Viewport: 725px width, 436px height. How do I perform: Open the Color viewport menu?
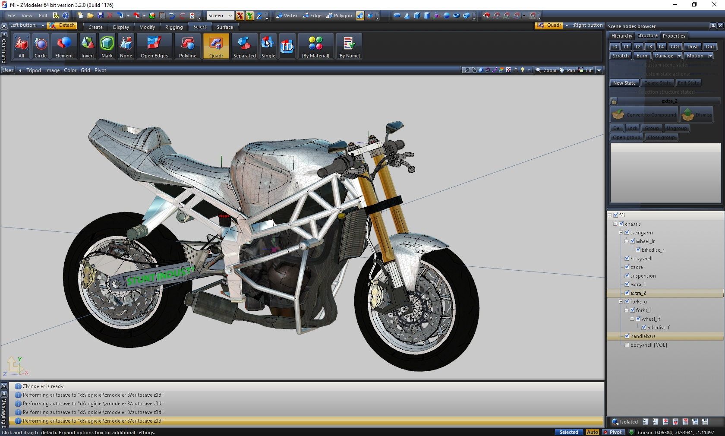click(70, 70)
